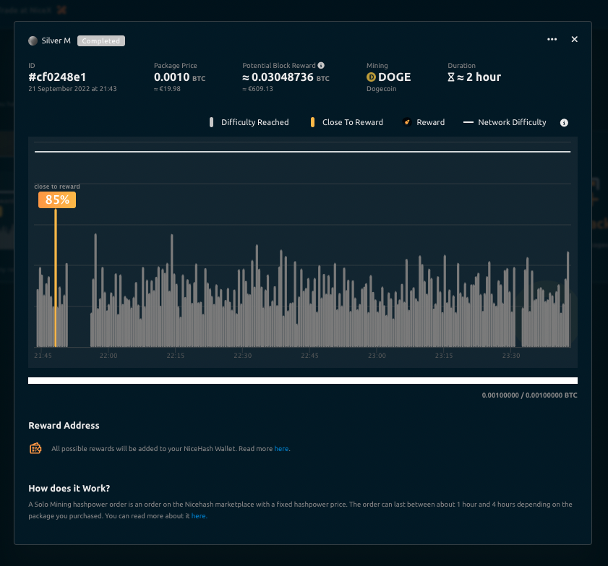Click the white Network Difficulty line in chart
Image resolution: width=608 pixels, height=566 pixels.
tap(302, 152)
